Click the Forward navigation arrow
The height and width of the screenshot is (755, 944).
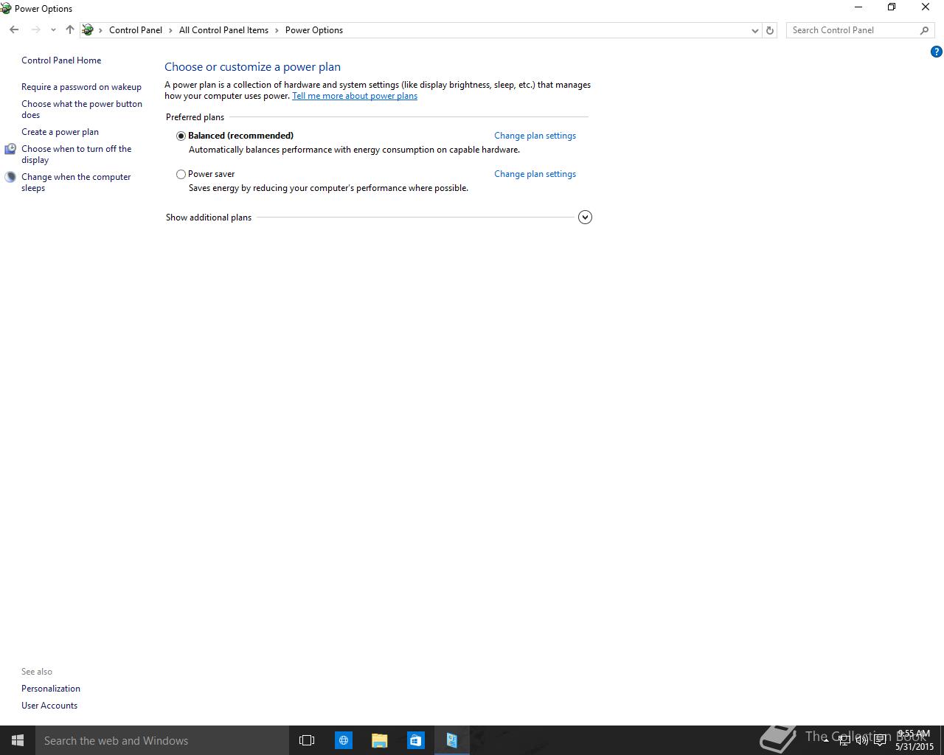[35, 30]
